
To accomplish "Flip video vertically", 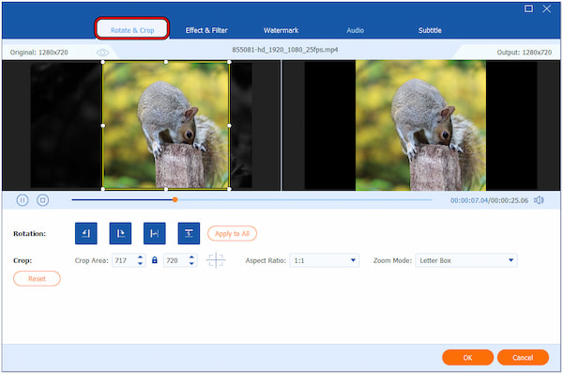I will pyautogui.click(x=189, y=233).
